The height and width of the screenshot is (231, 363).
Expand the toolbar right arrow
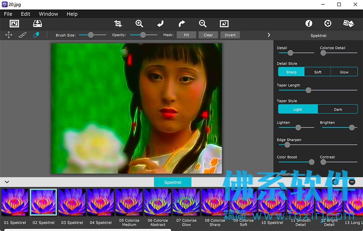(269, 35)
